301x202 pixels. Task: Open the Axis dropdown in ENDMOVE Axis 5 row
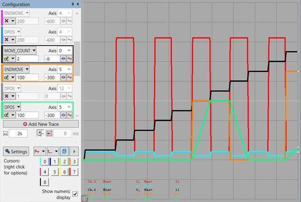click(x=65, y=69)
